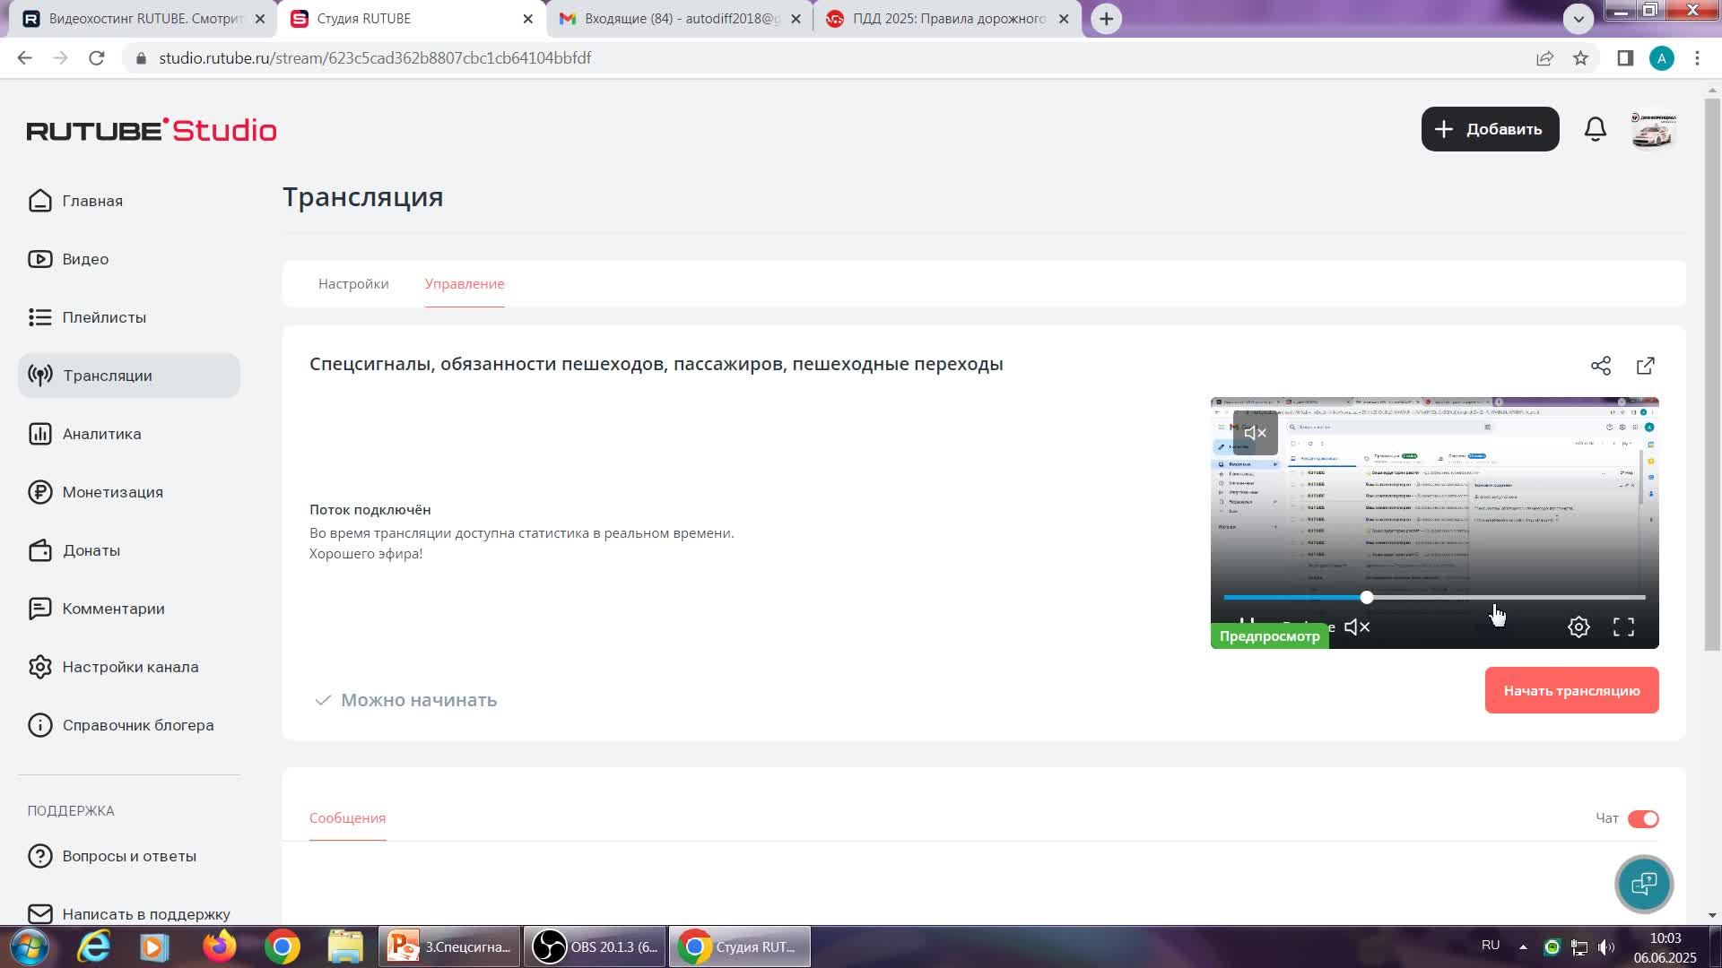Image resolution: width=1722 pixels, height=968 pixels.
Task: Unmute the preview via bottom speaker icon
Action: tap(1357, 627)
